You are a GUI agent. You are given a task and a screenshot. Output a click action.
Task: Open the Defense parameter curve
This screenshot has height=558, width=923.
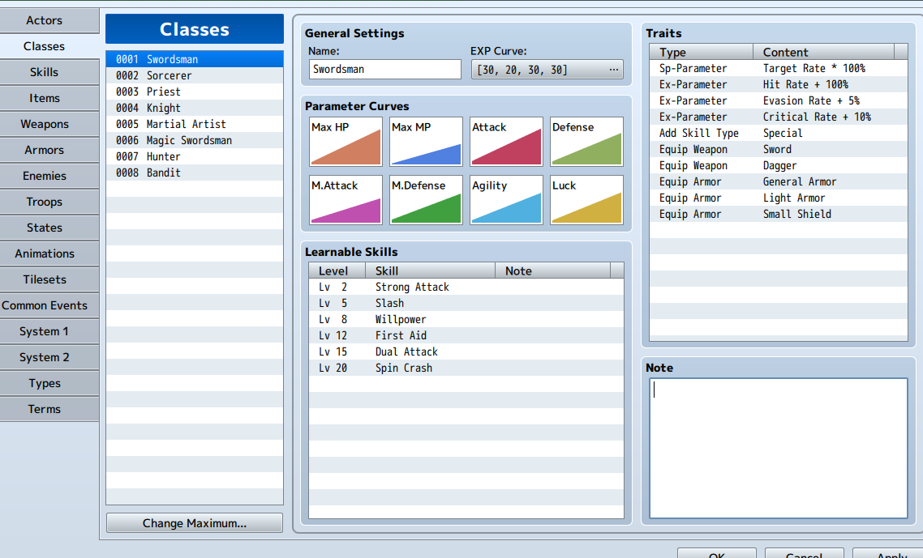tap(586, 142)
